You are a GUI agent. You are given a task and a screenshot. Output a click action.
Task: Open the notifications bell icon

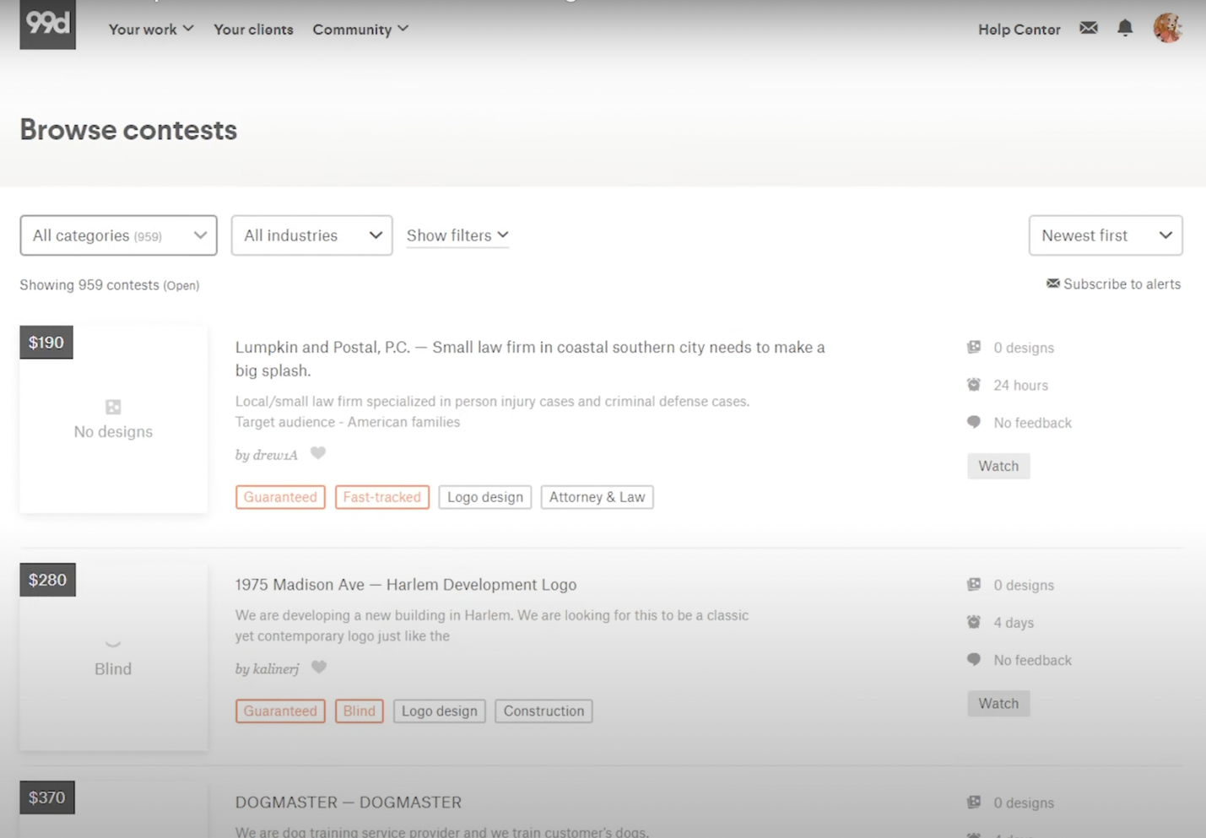pos(1124,29)
